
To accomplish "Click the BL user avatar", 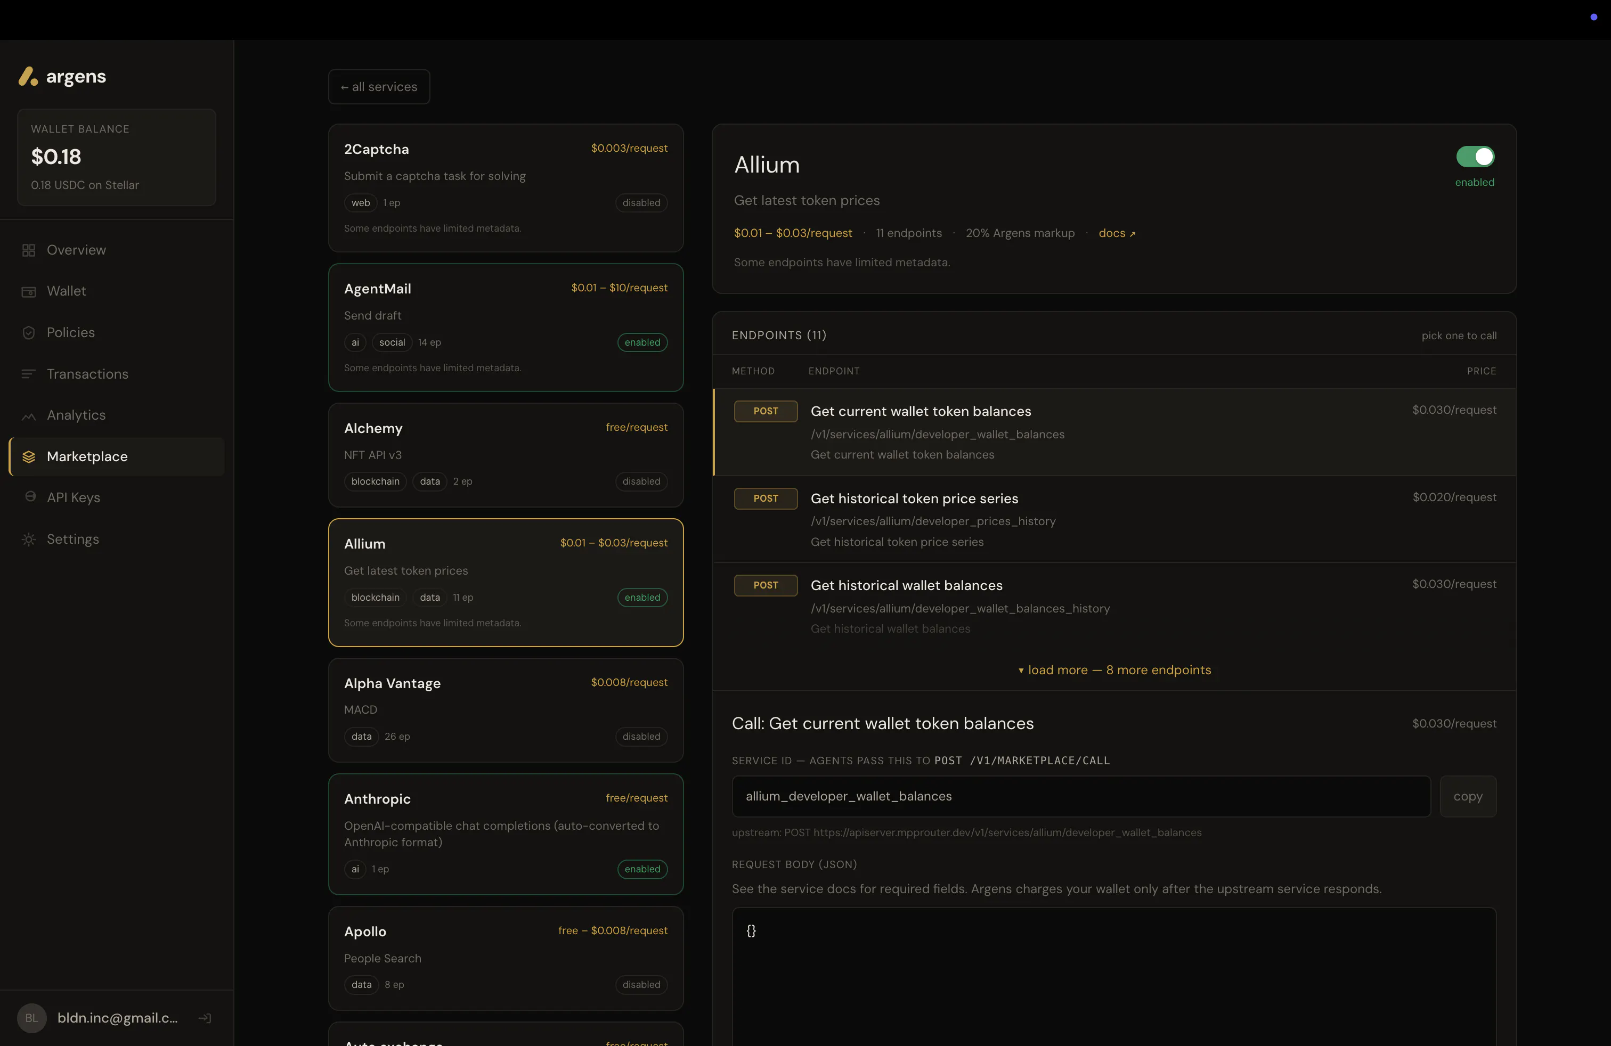I will click(x=32, y=1018).
